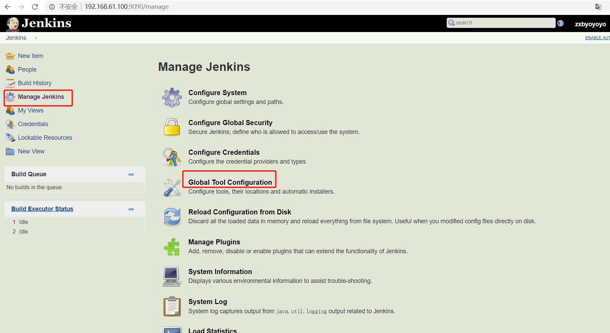Open the Load Statistics link

click(212, 330)
